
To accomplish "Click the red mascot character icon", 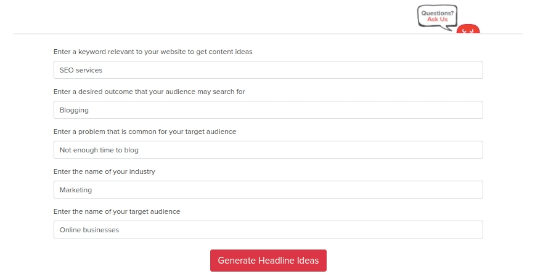I will click(x=468, y=29).
